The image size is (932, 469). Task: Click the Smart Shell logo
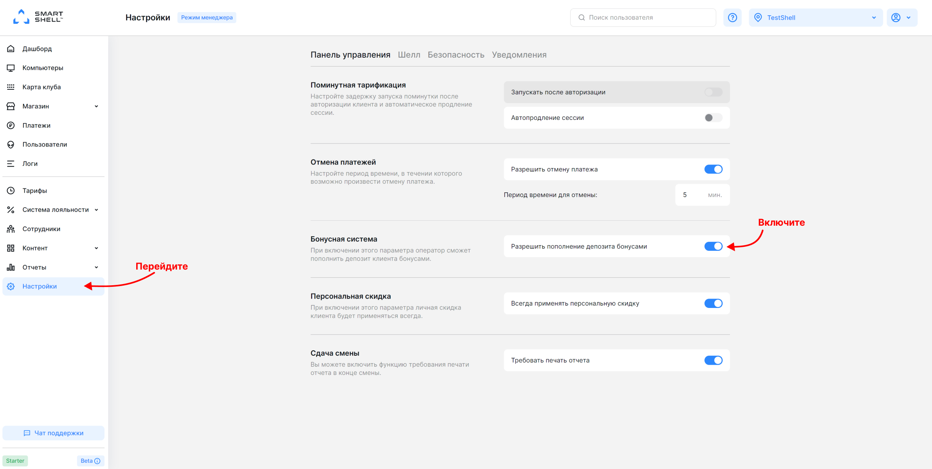(x=38, y=16)
